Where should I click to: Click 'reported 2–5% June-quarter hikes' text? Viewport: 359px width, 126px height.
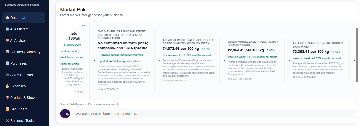118,61
